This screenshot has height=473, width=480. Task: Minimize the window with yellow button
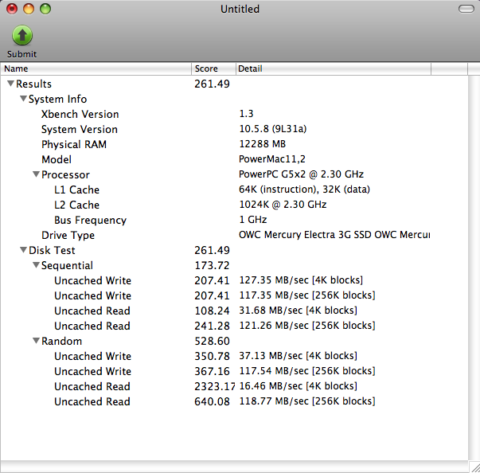tap(29, 9)
